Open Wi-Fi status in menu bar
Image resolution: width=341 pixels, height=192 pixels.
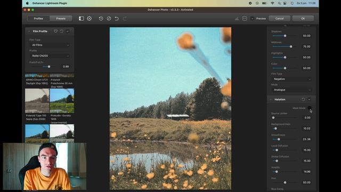pos(272,3)
